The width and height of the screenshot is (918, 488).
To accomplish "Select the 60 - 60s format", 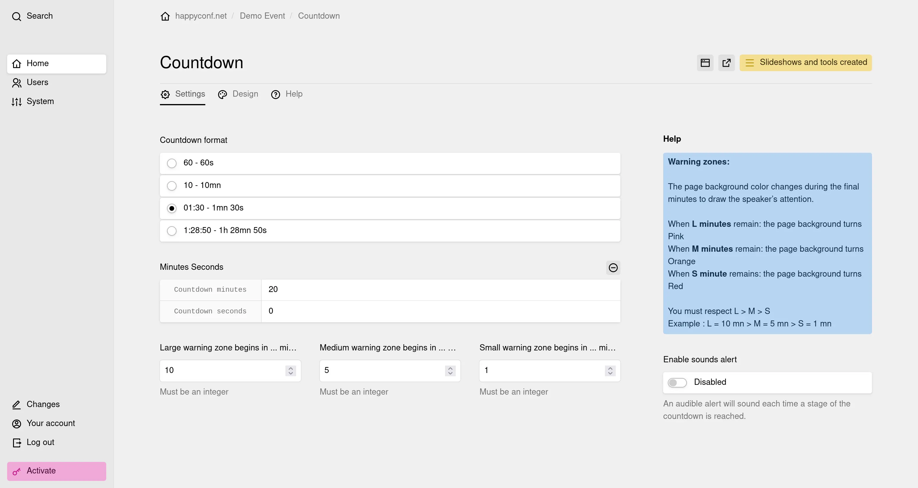I will tap(390, 163).
